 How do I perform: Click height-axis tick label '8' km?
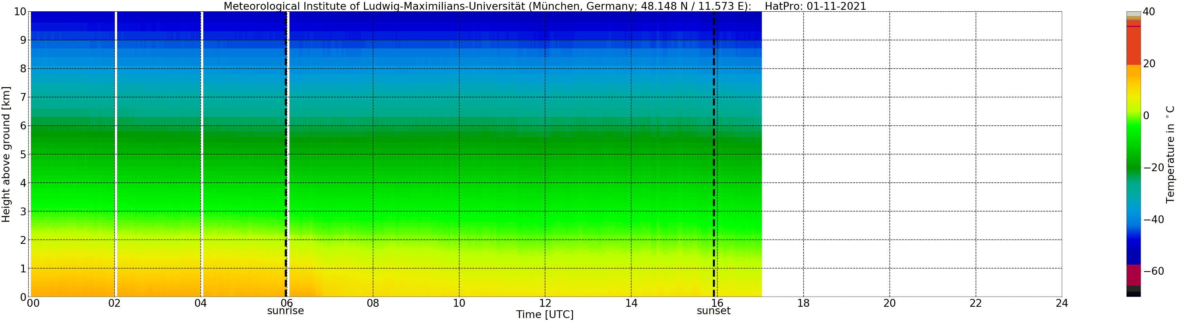click(x=23, y=69)
